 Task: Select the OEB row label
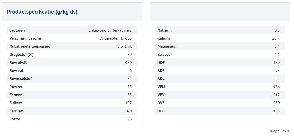[161, 111]
